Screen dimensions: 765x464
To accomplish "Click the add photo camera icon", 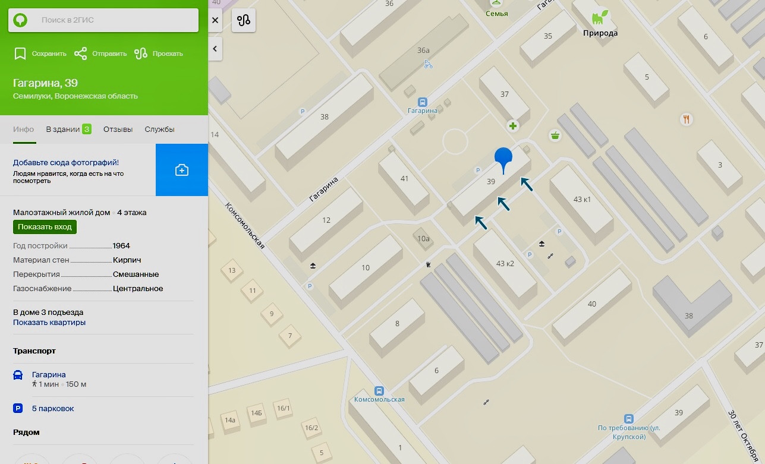I will [x=182, y=170].
